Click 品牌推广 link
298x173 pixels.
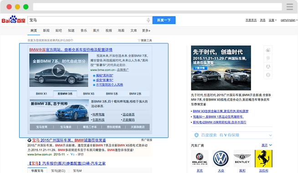[x=123, y=70]
